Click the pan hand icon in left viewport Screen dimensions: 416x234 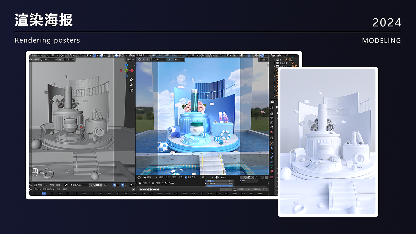[x=131, y=85]
